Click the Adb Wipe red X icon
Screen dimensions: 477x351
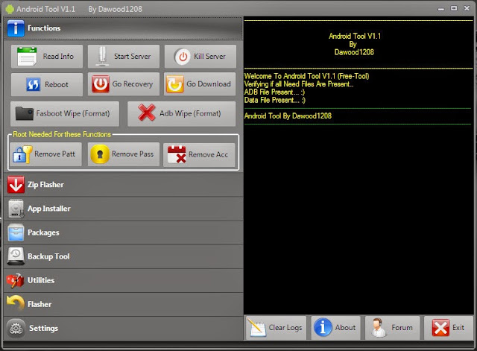click(147, 113)
